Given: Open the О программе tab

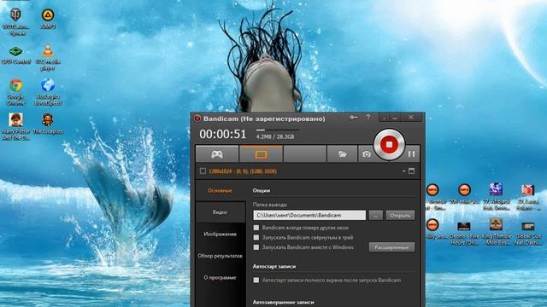Looking at the screenshot, I should coord(220,277).
